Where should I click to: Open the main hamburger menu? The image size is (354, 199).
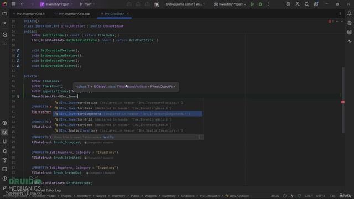point(13,4)
